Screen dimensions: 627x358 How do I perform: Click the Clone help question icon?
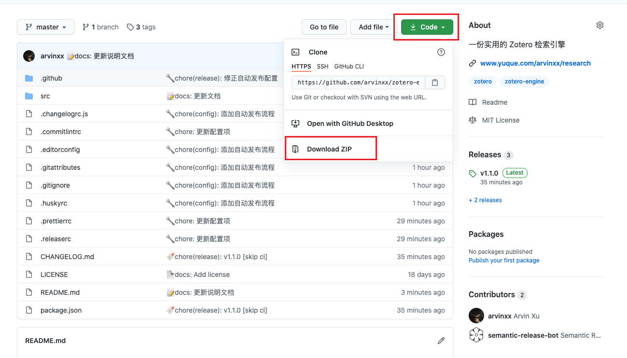pos(441,52)
